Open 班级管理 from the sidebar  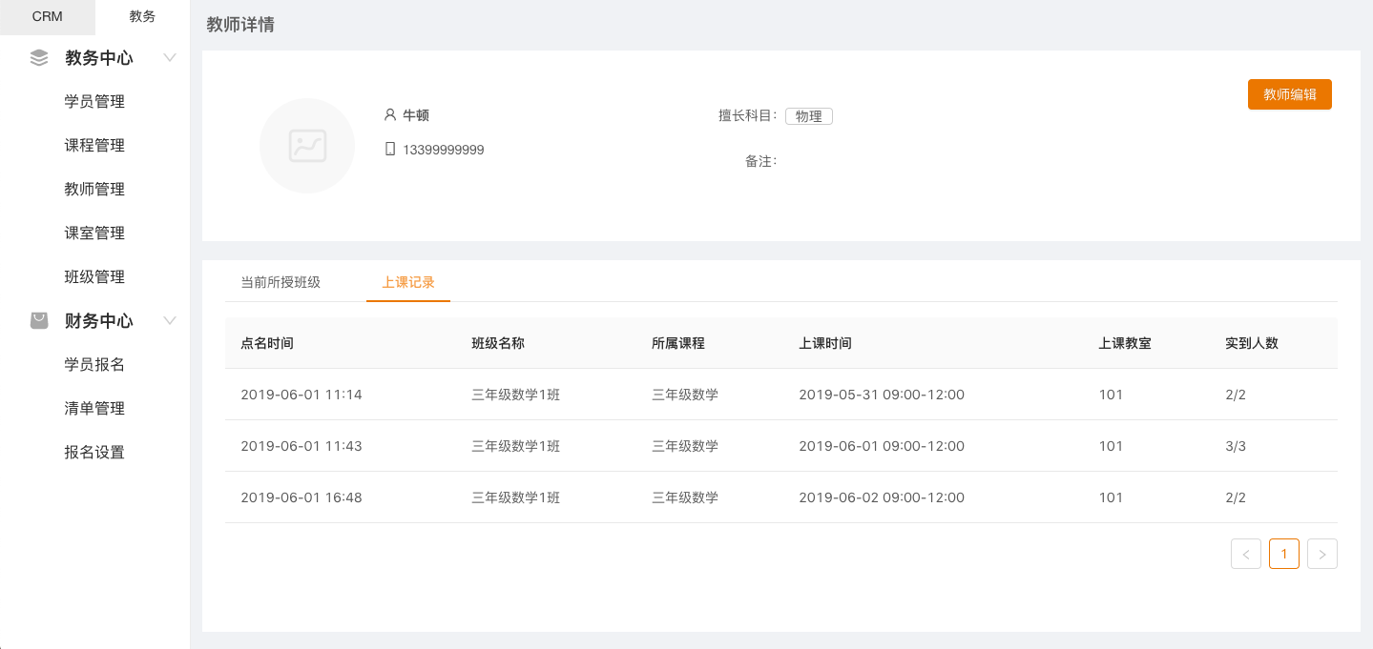94,277
